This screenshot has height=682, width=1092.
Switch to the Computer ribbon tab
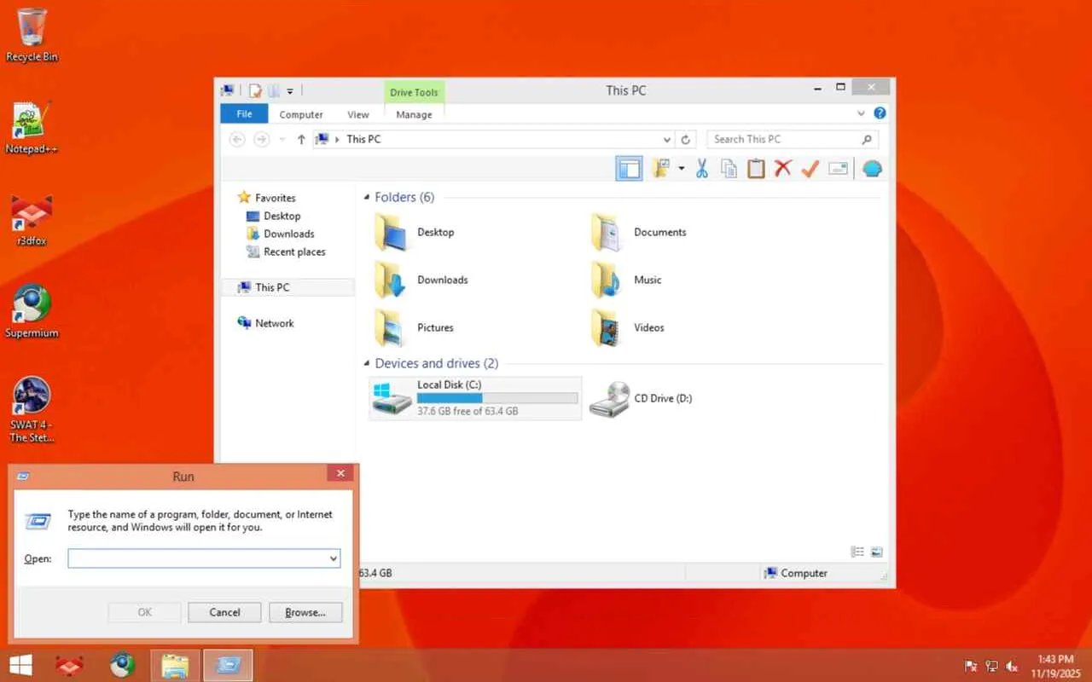(x=301, y=114)
